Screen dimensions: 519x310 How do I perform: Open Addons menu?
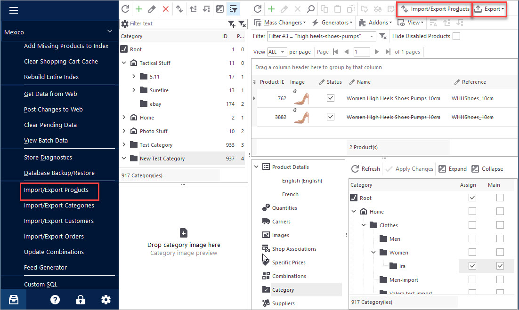375,23
